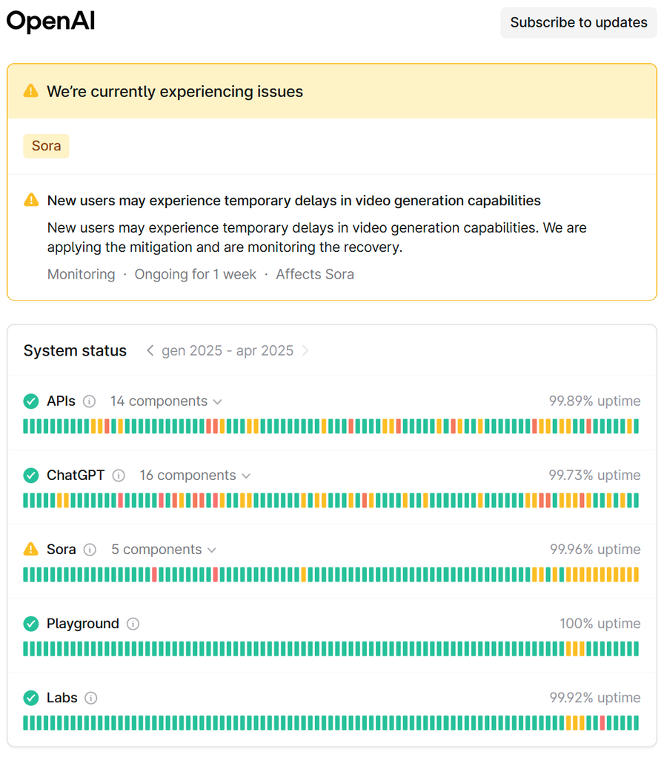Click the OpenAI logo

[50, 22]
